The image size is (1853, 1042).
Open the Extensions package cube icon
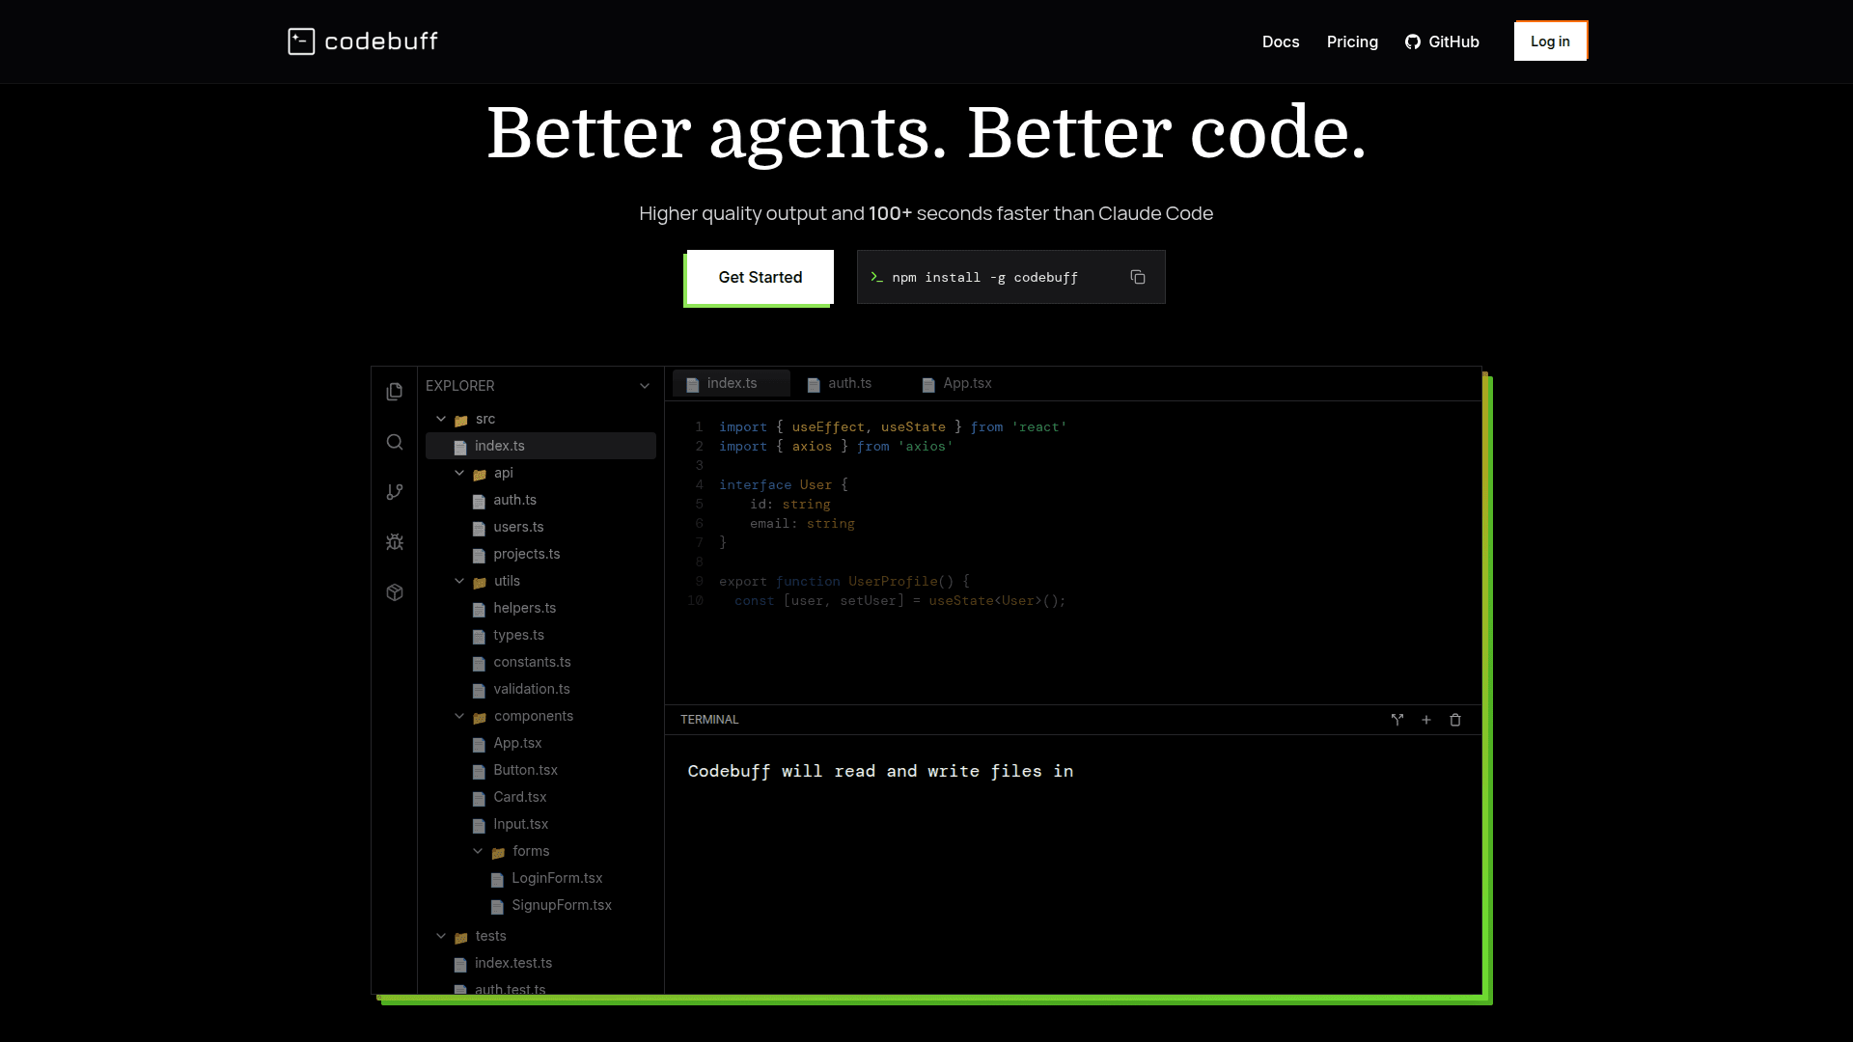[x=395, y=592]
